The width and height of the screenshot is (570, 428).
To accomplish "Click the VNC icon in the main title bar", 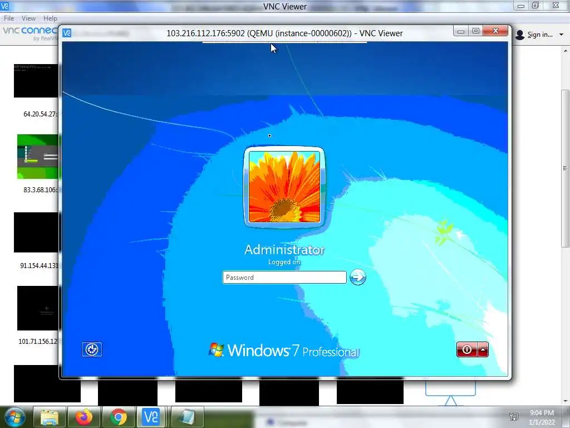I will coord(4,6).
